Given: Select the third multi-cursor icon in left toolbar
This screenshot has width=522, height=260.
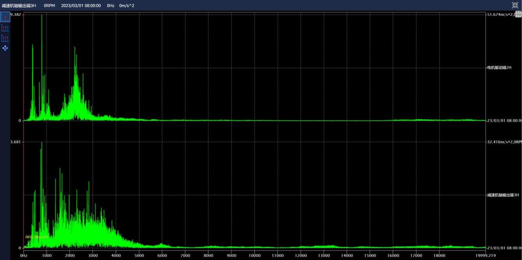Looking at the screenshot, I should pos(5,38).
